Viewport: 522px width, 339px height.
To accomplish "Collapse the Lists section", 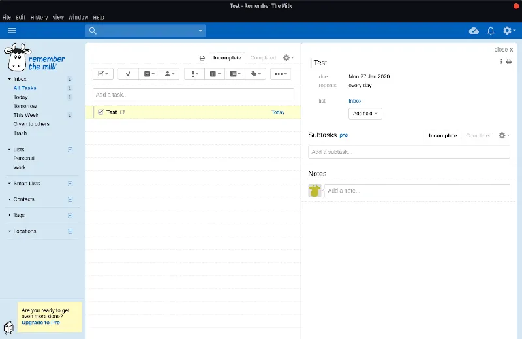I will [x=9, y=150].
